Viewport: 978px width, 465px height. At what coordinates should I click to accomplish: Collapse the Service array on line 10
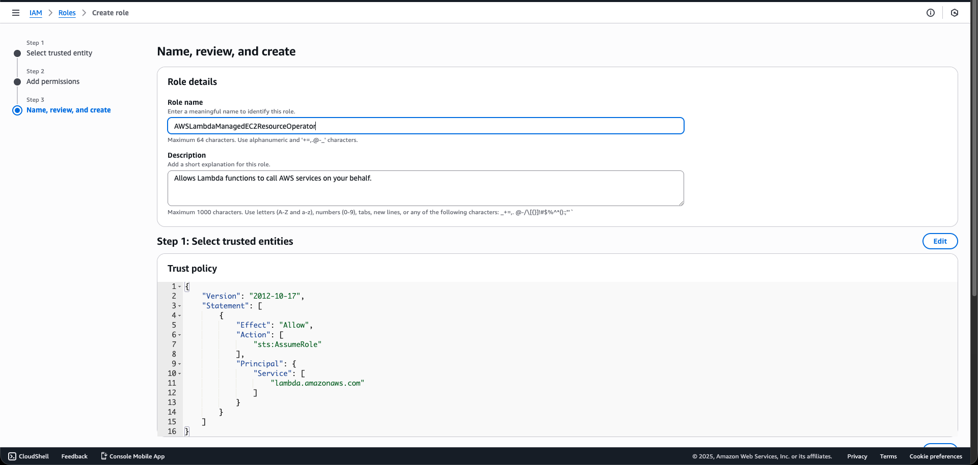(179, 373)
